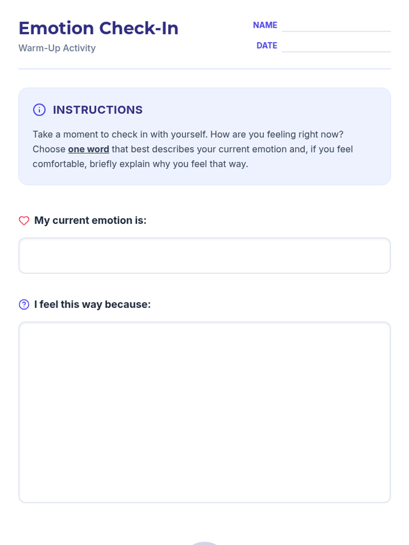
Task: Click the large explanation text area
Action: (204, 412)
